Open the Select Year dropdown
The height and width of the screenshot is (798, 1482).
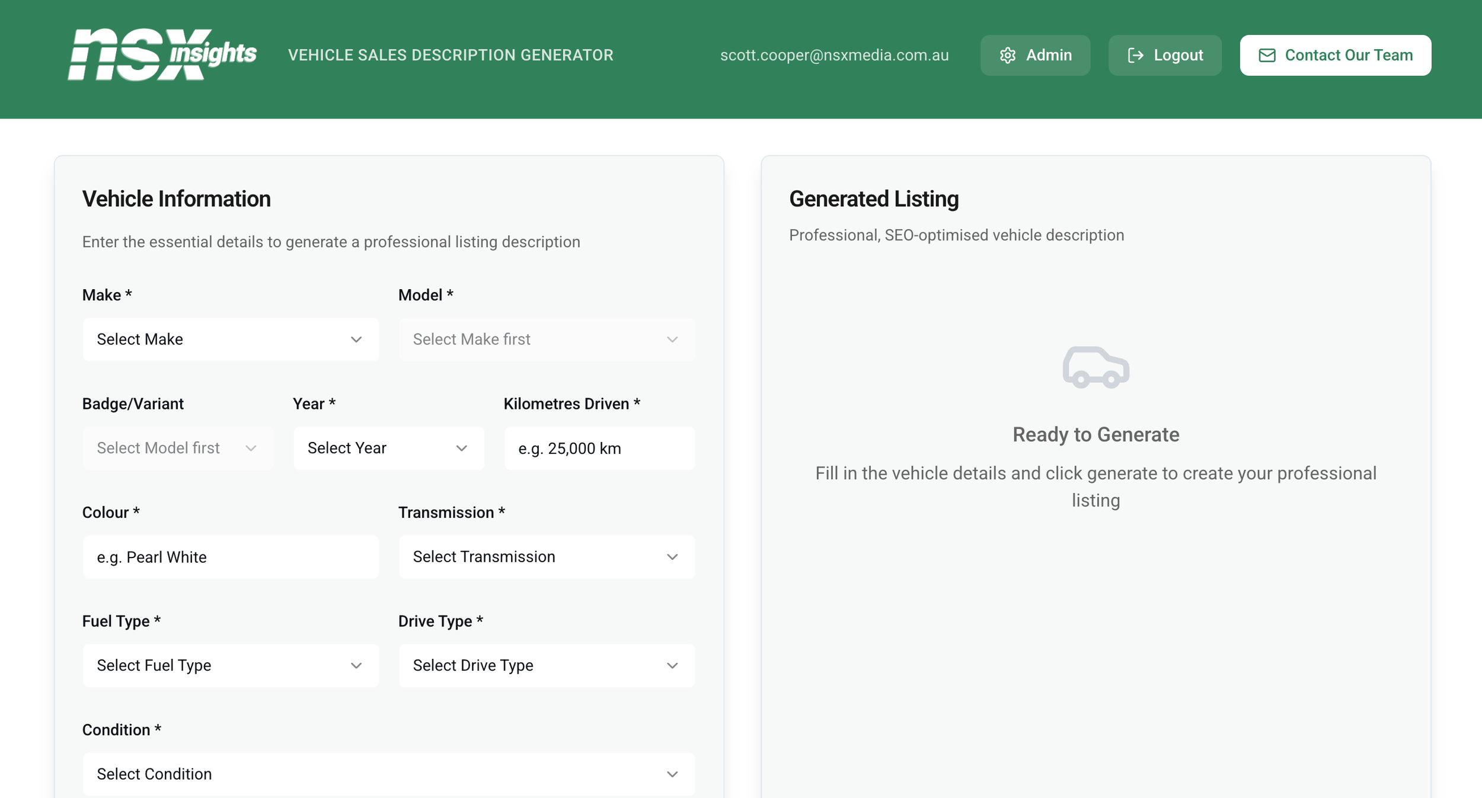[x=388, y=448]
